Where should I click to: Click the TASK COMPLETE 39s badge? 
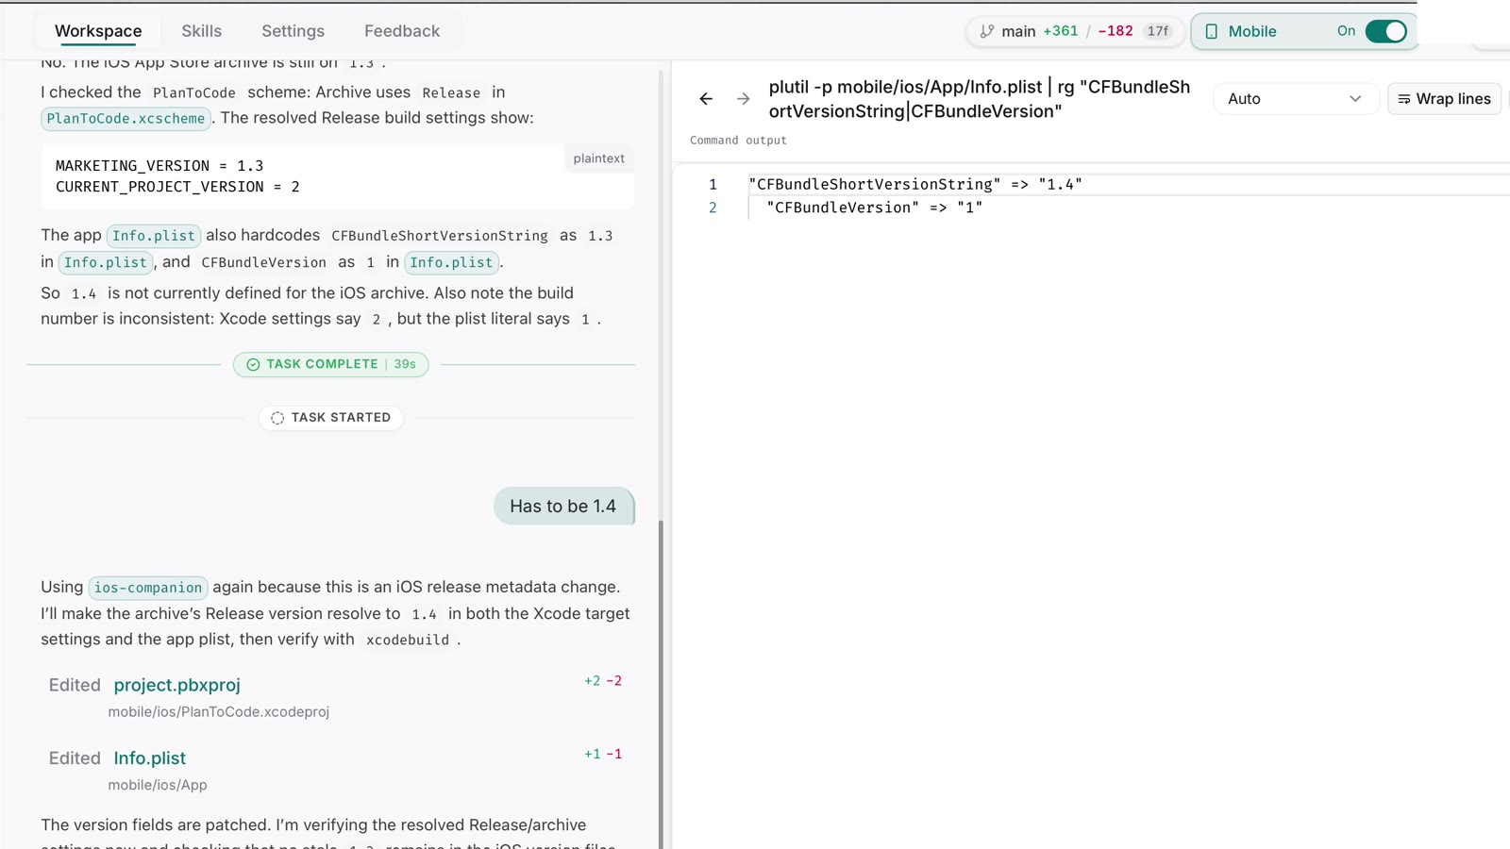click(x=331, y=364)
